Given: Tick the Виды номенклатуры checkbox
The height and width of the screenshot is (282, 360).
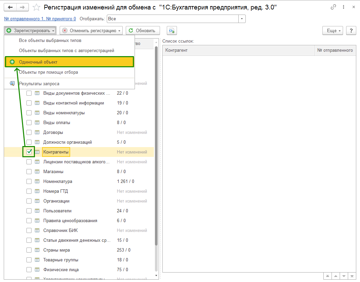Looking at the screenshot, I should pyautogui.click(x=29, y=113).
